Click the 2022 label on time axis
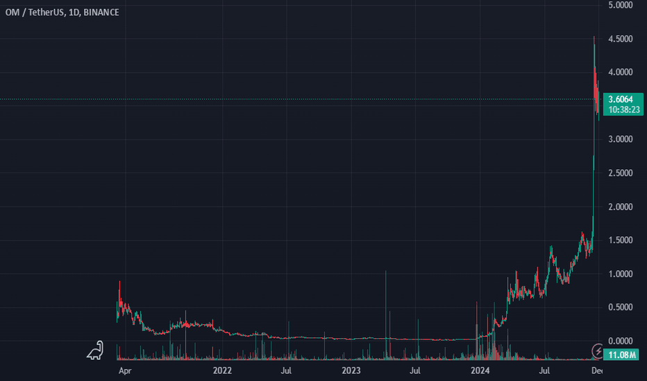This screenshot has width=647, height=381. tap(222, 371)
